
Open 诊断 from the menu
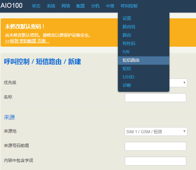[x=144, y=85]
